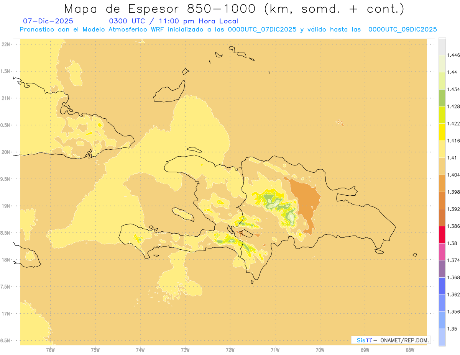Click the 71W longitude label
This screenshot has height=355, width=460.
coord(275,350)
